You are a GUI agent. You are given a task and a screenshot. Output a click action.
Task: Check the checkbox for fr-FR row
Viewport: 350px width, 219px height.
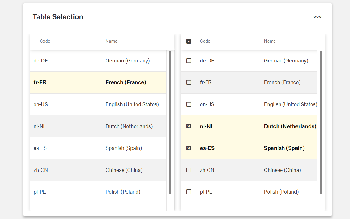click(x=188, y=82)
